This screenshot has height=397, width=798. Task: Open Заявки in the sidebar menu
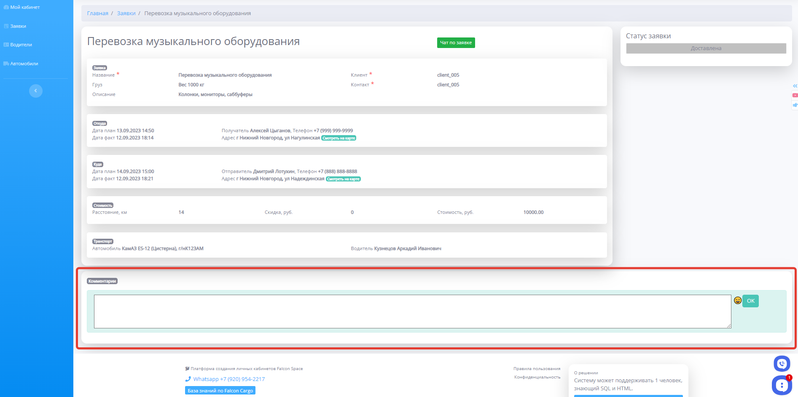[18, 26]
